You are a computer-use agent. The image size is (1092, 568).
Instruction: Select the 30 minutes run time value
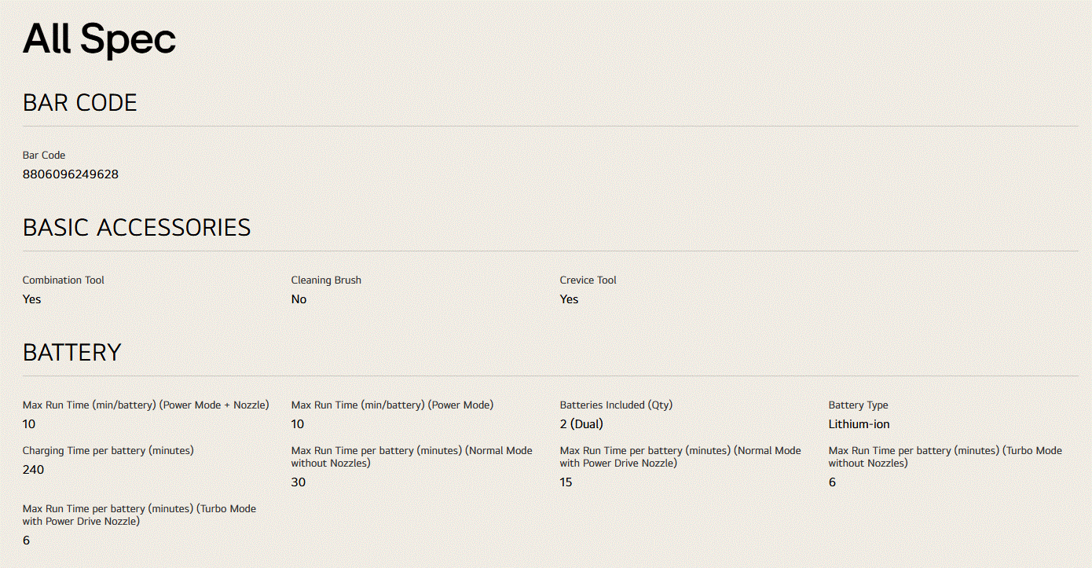(x=299, y=482)
